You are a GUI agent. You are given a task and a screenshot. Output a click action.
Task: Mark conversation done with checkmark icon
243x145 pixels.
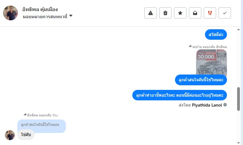tap(225, 13)
